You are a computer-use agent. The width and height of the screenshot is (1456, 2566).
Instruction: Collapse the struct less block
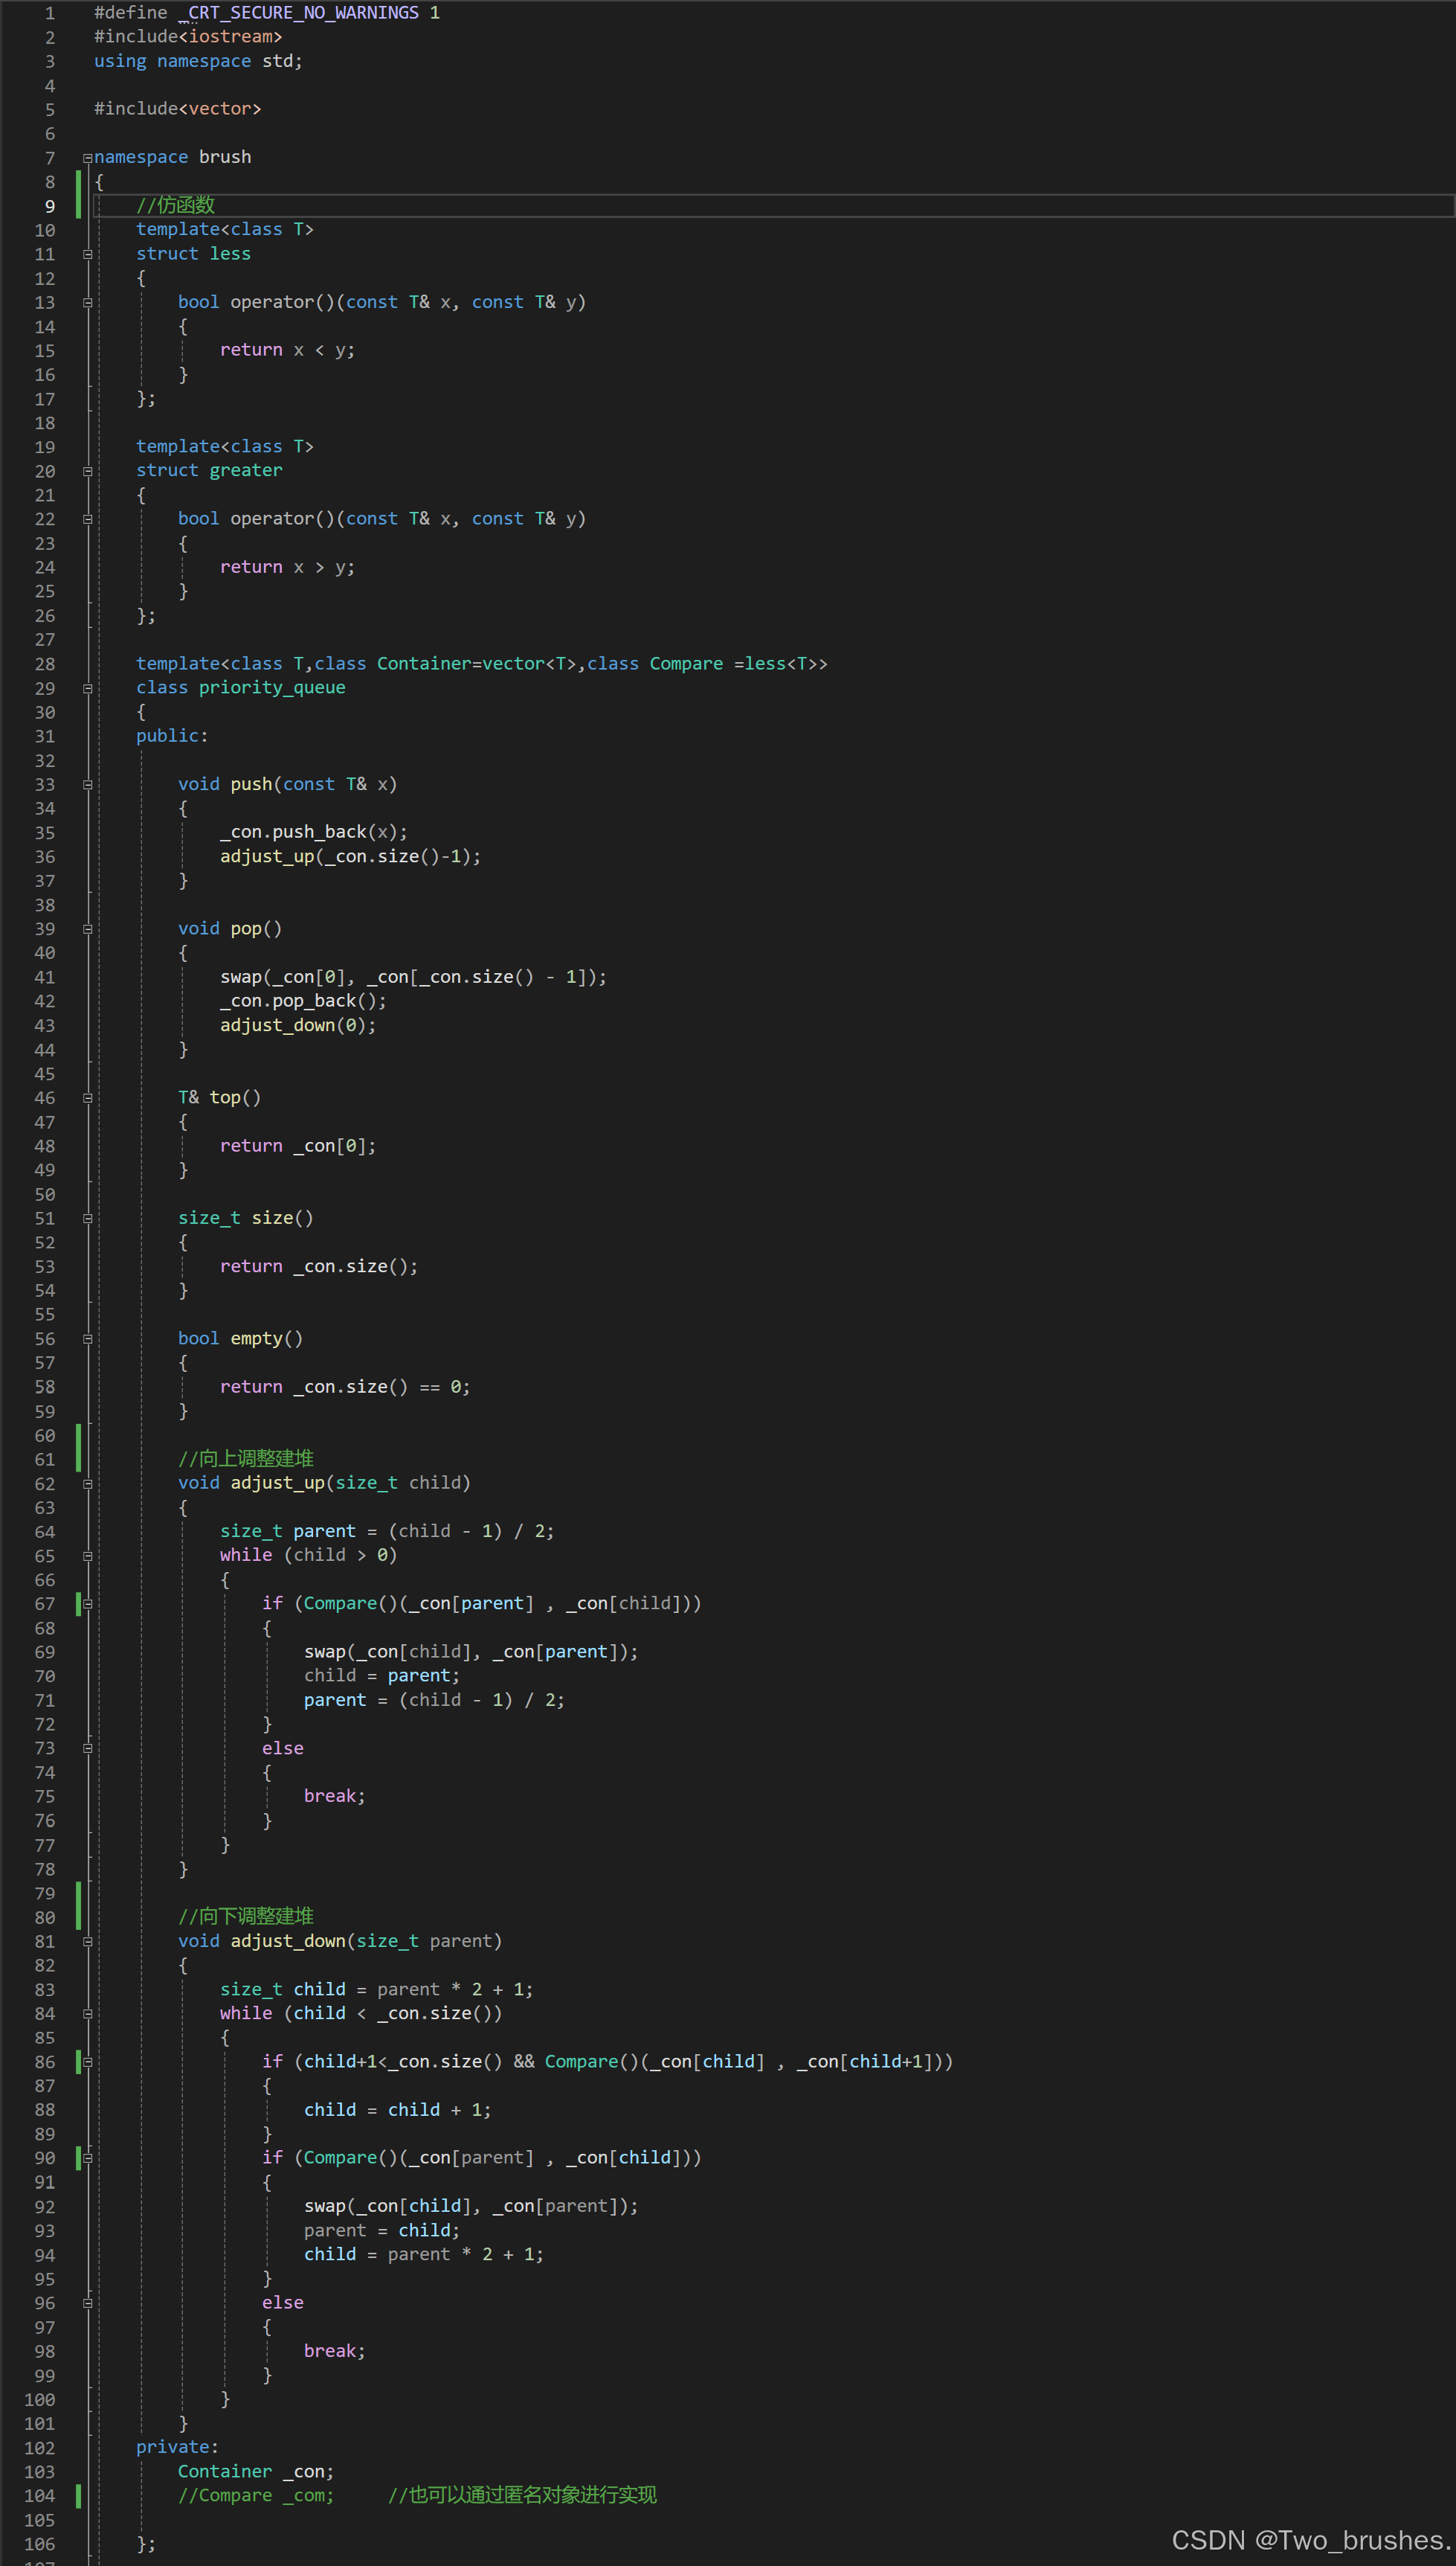pyautogui.click(x=88, y=254)
